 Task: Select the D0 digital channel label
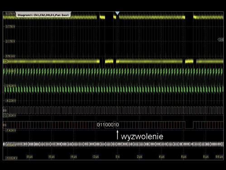point(5,111)
